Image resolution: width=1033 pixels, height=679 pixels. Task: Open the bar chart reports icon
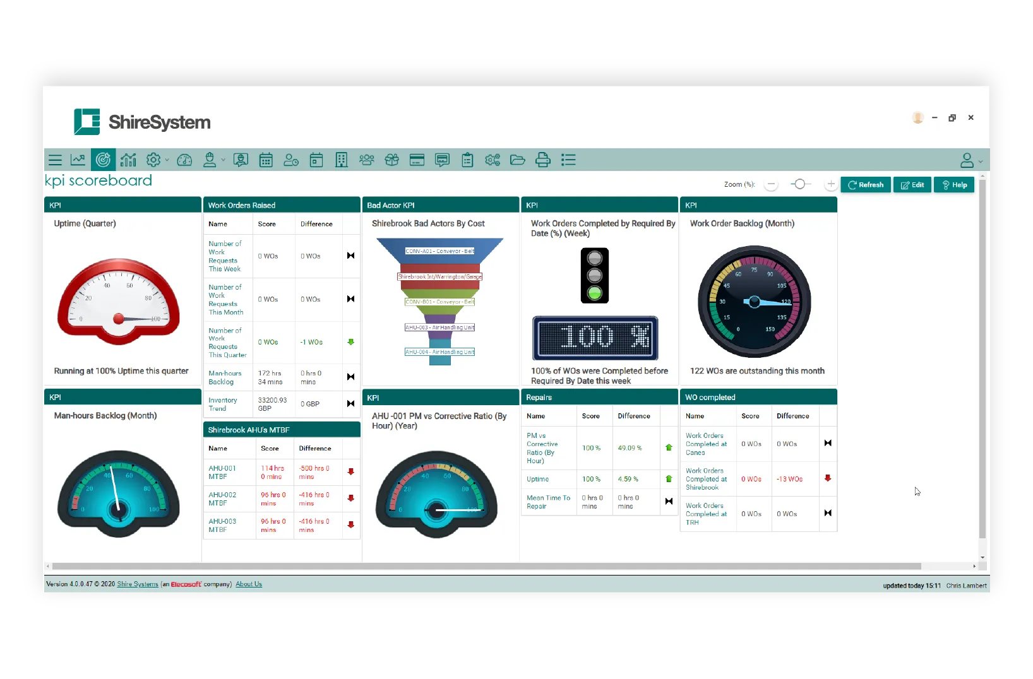(x=129, y=160)
